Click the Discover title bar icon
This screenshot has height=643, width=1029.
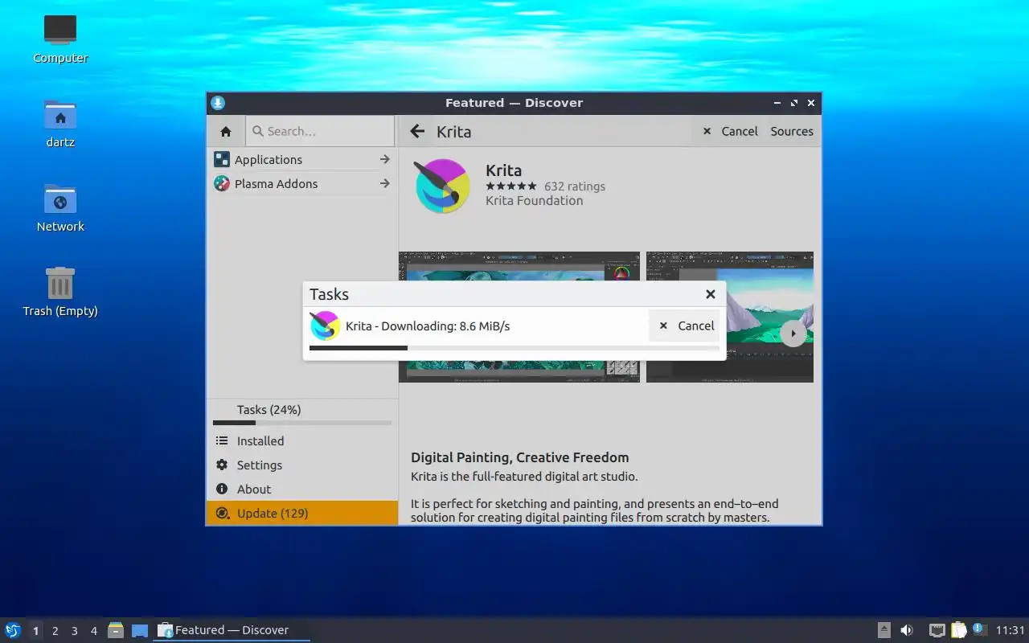(x=218, y=103)
